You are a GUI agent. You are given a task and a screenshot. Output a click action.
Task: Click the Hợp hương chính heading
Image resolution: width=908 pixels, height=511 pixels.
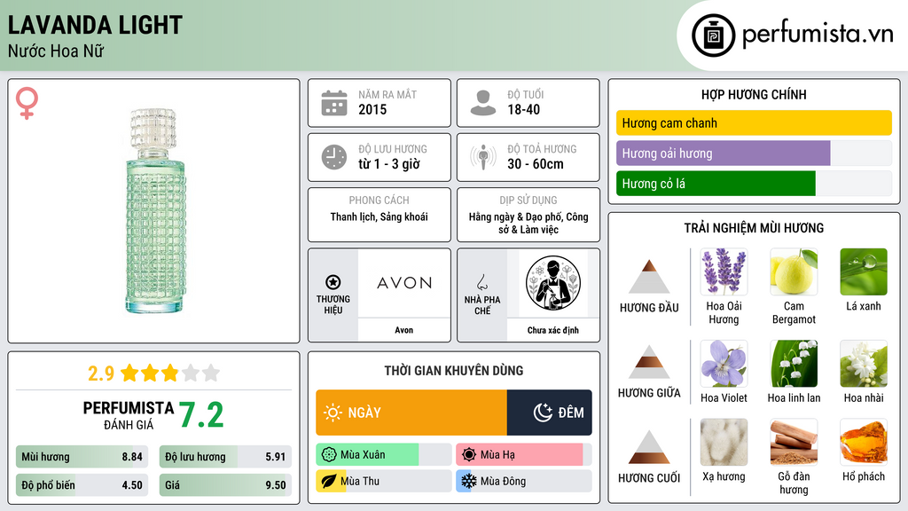(x=754, y=94)
